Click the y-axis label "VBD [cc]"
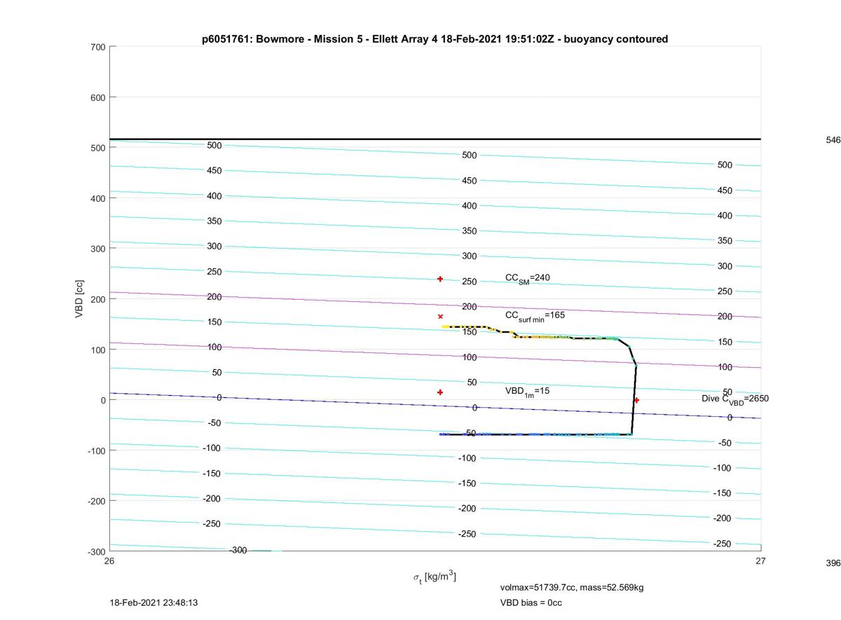The height and width of the screenshot is (620, 841). pyautogui.click(x=79, y=299)
